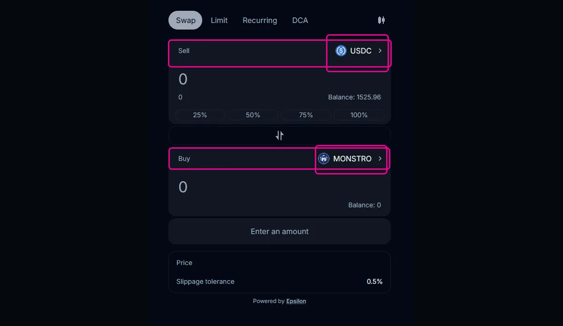Image resolution: width=563 pixels, height=326 pixels.
Task: Click the buy amount input field
Action: [x=280, y=187]
